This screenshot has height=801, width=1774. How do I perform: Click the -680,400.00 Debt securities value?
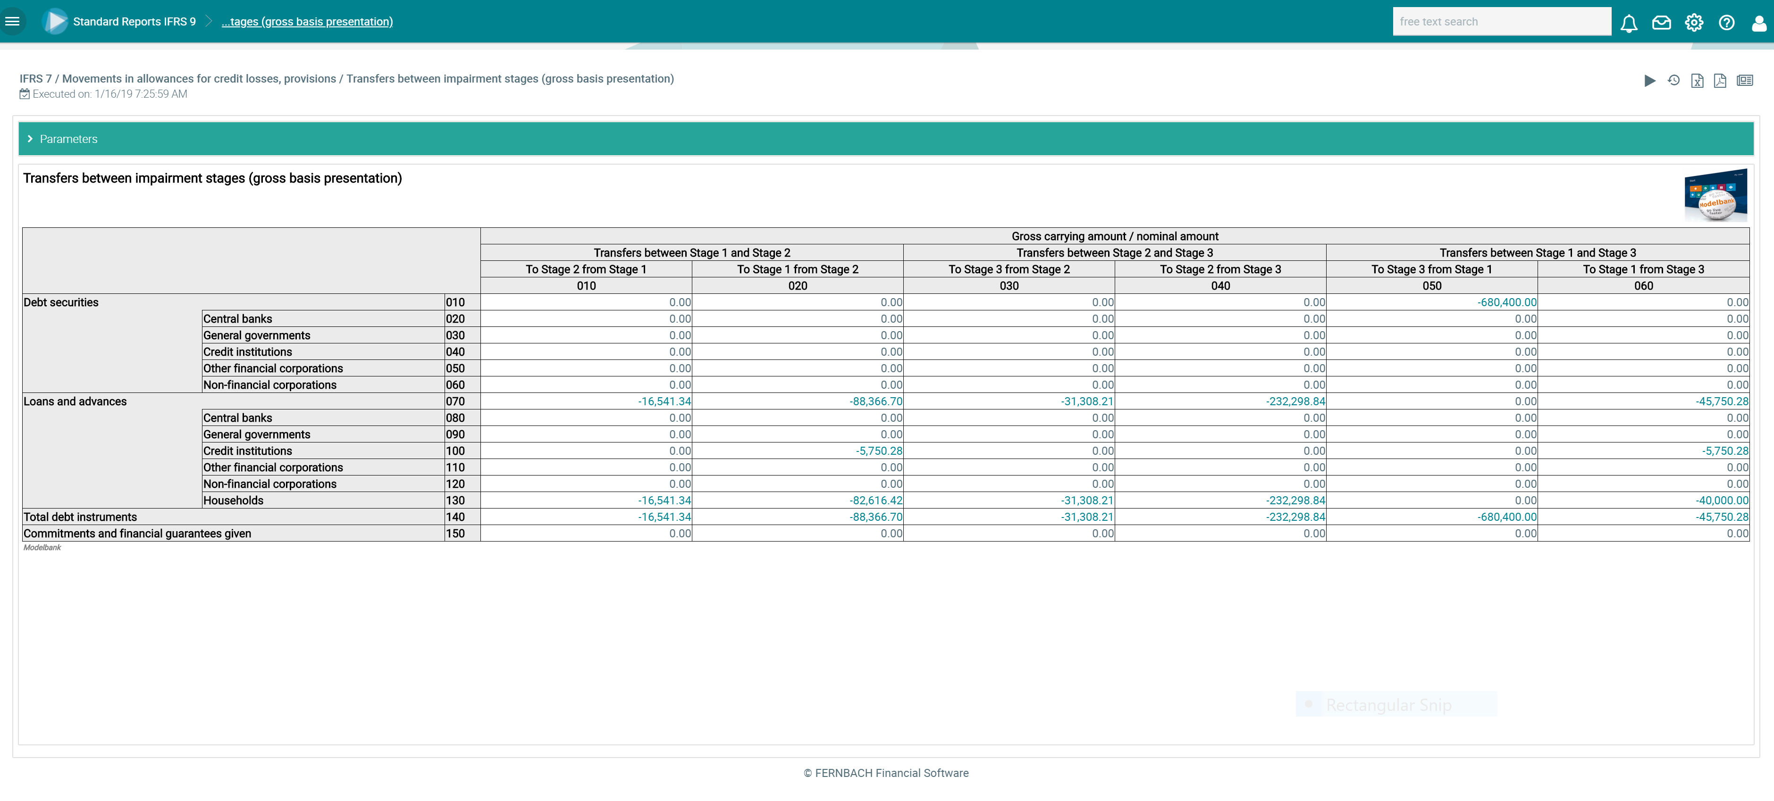[1506, 302]
